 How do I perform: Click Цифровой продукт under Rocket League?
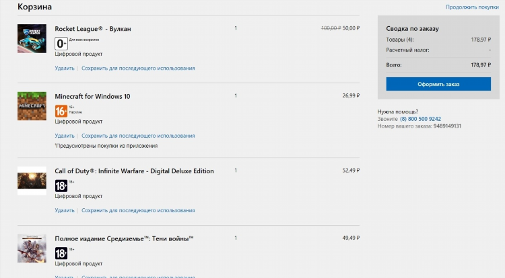coord(79,54)
